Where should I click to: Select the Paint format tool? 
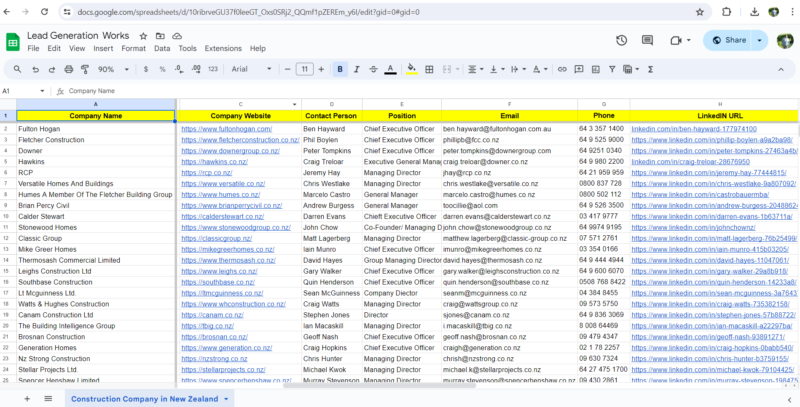coord(85,69)
